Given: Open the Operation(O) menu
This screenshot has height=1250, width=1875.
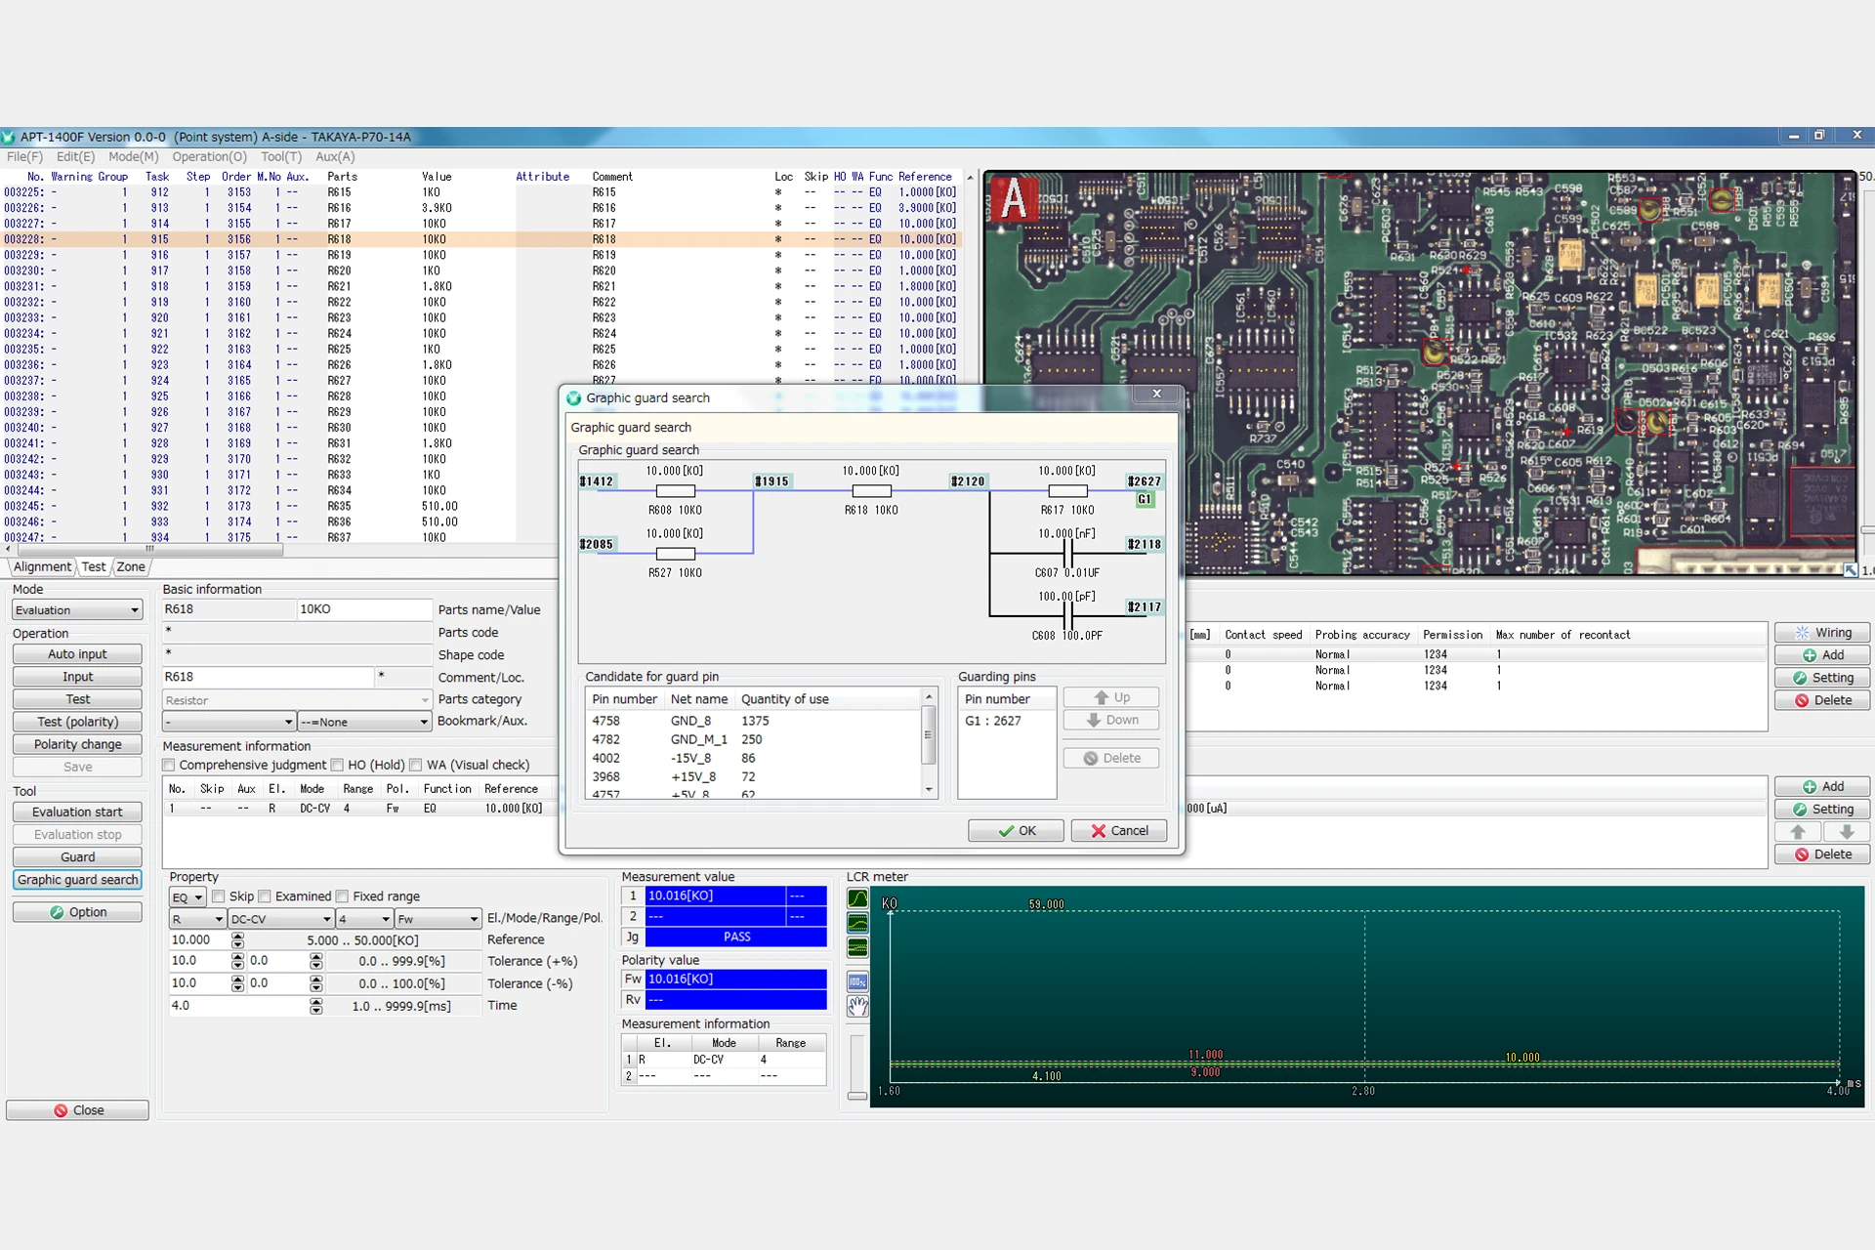Looking at the screenshot, I should click(209, 156).
